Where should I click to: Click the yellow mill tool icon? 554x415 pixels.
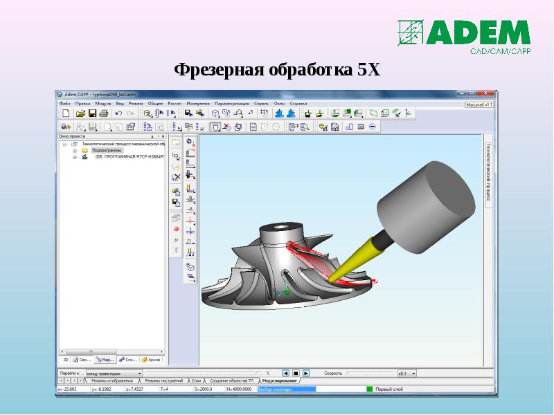(190, 188)
